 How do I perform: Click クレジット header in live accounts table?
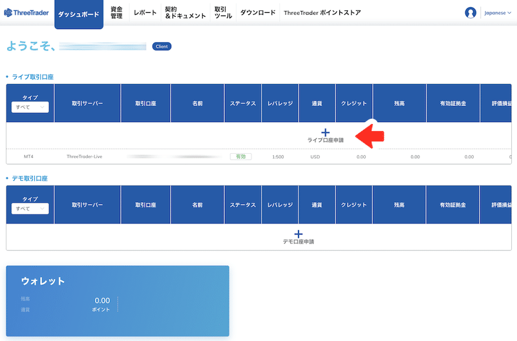point(353,103)
